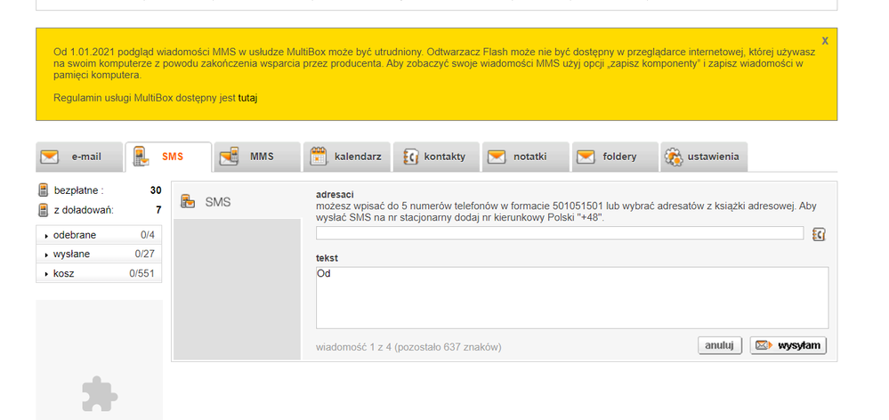Click the foldery envelope icon
Image resolution: width=889 pixels, height=420 pixels.
586,157
